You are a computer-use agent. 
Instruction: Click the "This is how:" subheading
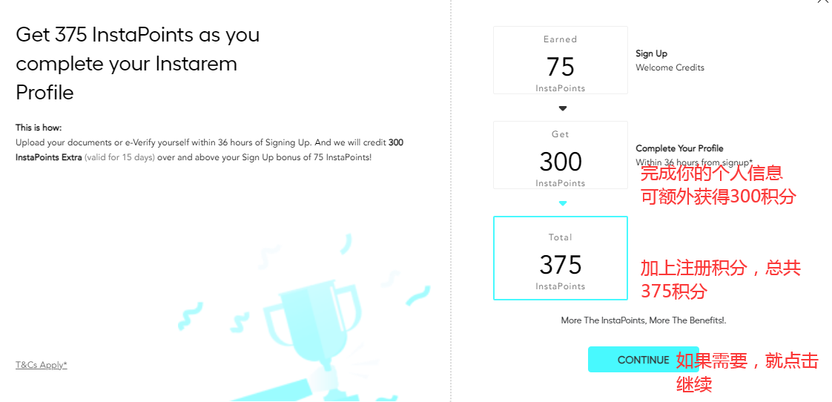coord(39,128)
